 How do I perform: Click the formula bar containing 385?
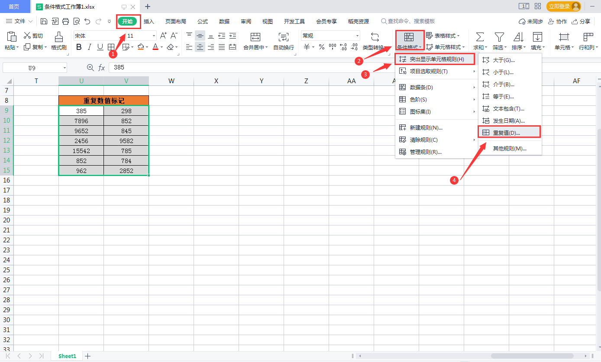point(355,67)
